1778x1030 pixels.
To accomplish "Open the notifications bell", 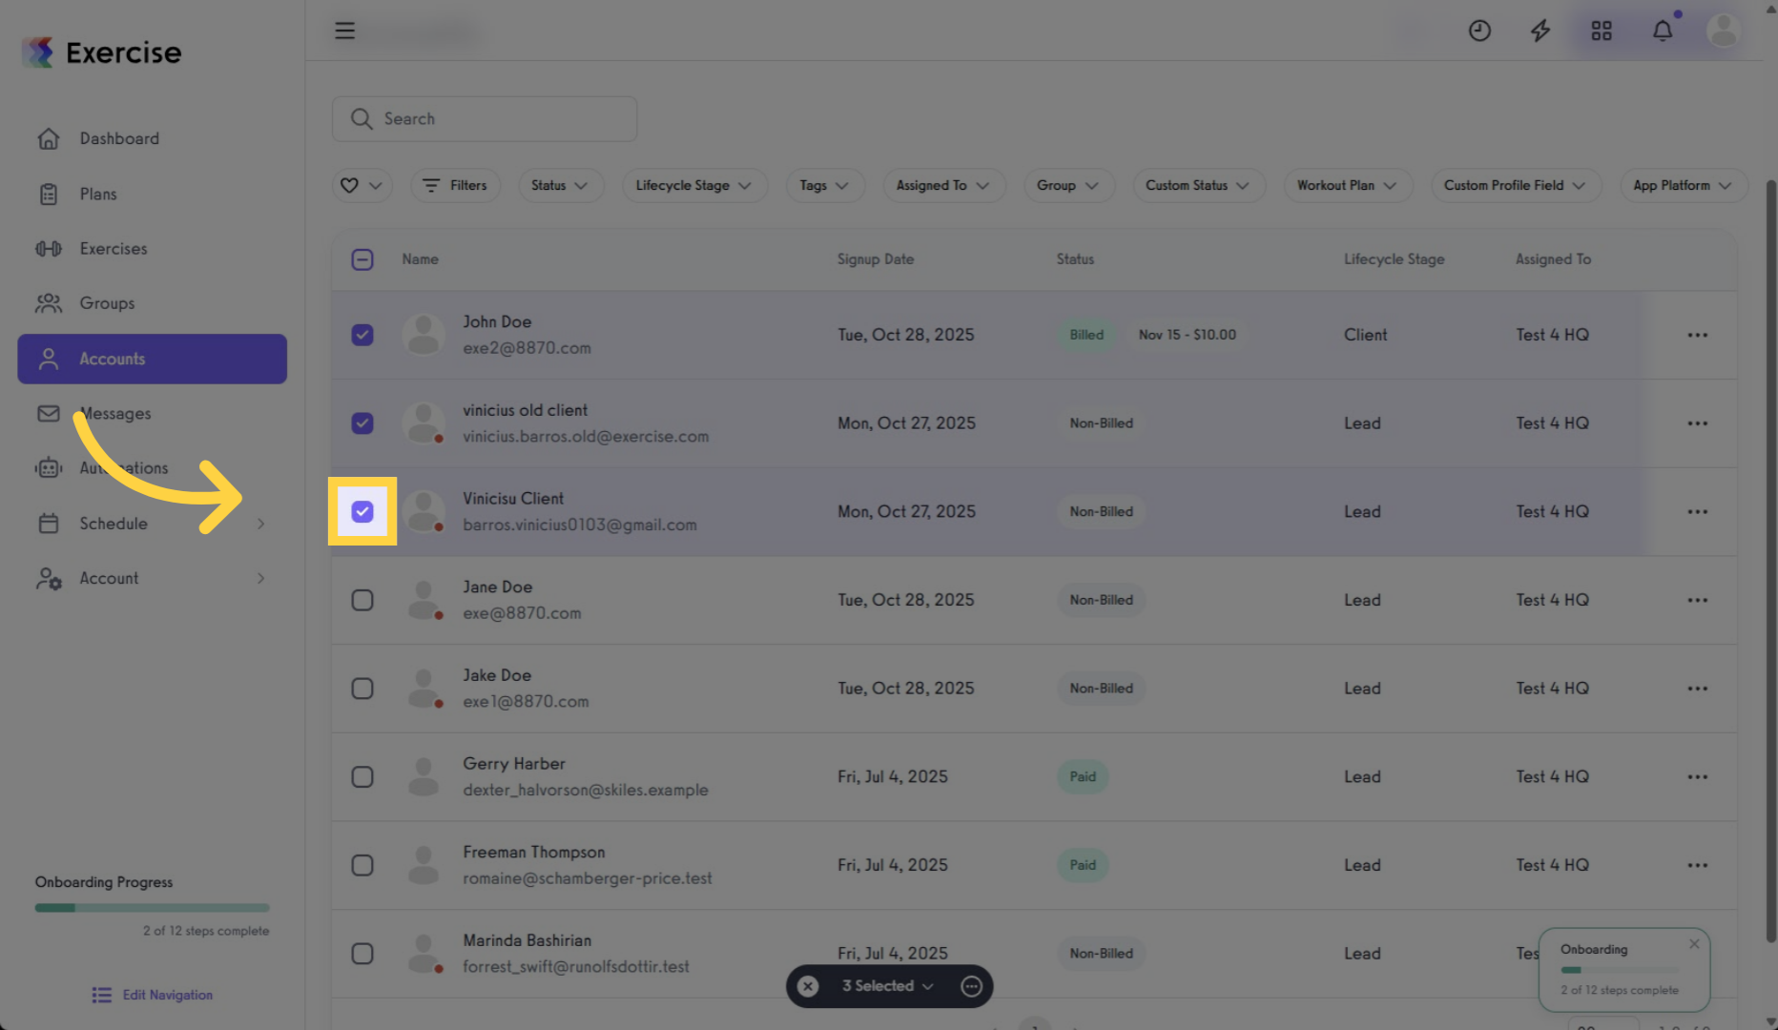I will pyautogui.click(x=1662, y=31).
